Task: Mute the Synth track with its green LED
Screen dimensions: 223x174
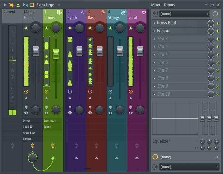Action: [x=70, y=28]
